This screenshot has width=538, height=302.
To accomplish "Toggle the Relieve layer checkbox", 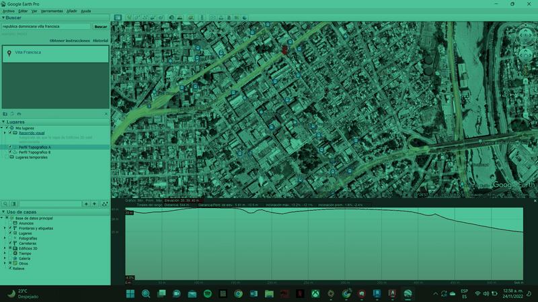I will tap(10, 268).
